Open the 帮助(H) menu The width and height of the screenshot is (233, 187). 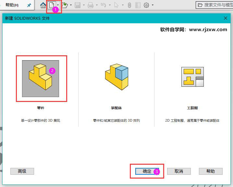[x=12, y=5]
